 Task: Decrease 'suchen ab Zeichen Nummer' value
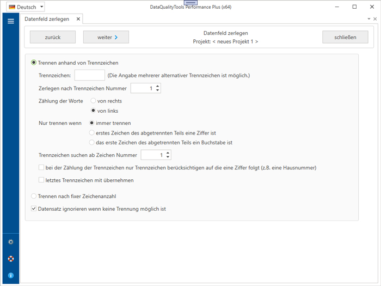coord(168,158)
